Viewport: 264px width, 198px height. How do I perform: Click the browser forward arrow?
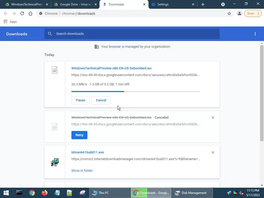tap(14, 13)
